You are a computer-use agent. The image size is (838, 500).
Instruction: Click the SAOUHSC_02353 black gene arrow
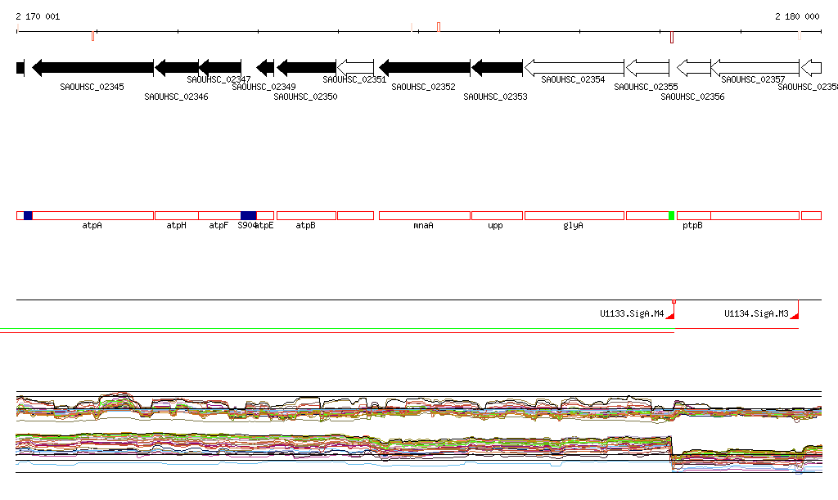click(x=498, y=67)
